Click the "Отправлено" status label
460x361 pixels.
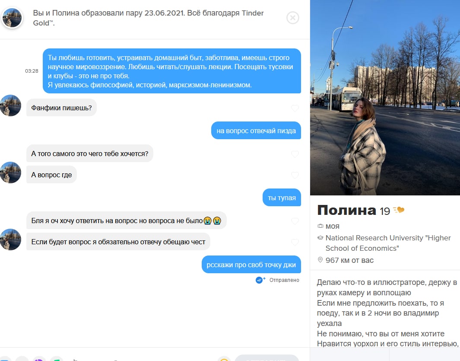click(284, 280)
